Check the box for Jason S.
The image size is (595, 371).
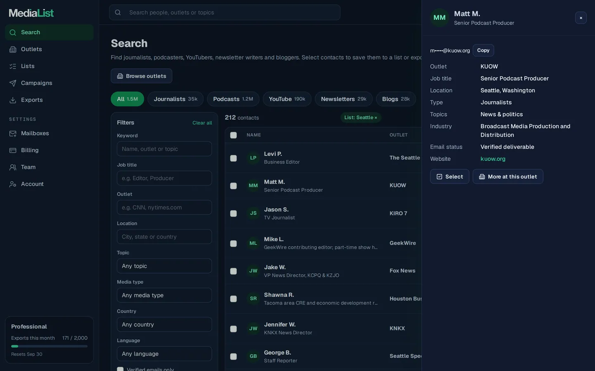tap(233, 214)
